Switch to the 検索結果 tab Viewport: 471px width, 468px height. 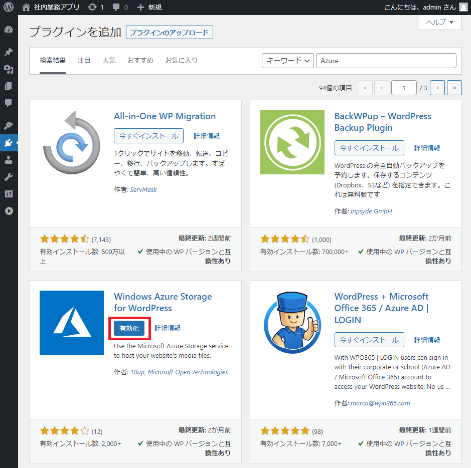(53, 61)
